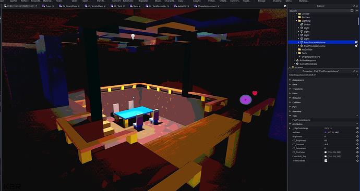Open the Explorer search history icon
This screenshot has height=191, width=360.
tap(352, 10)
